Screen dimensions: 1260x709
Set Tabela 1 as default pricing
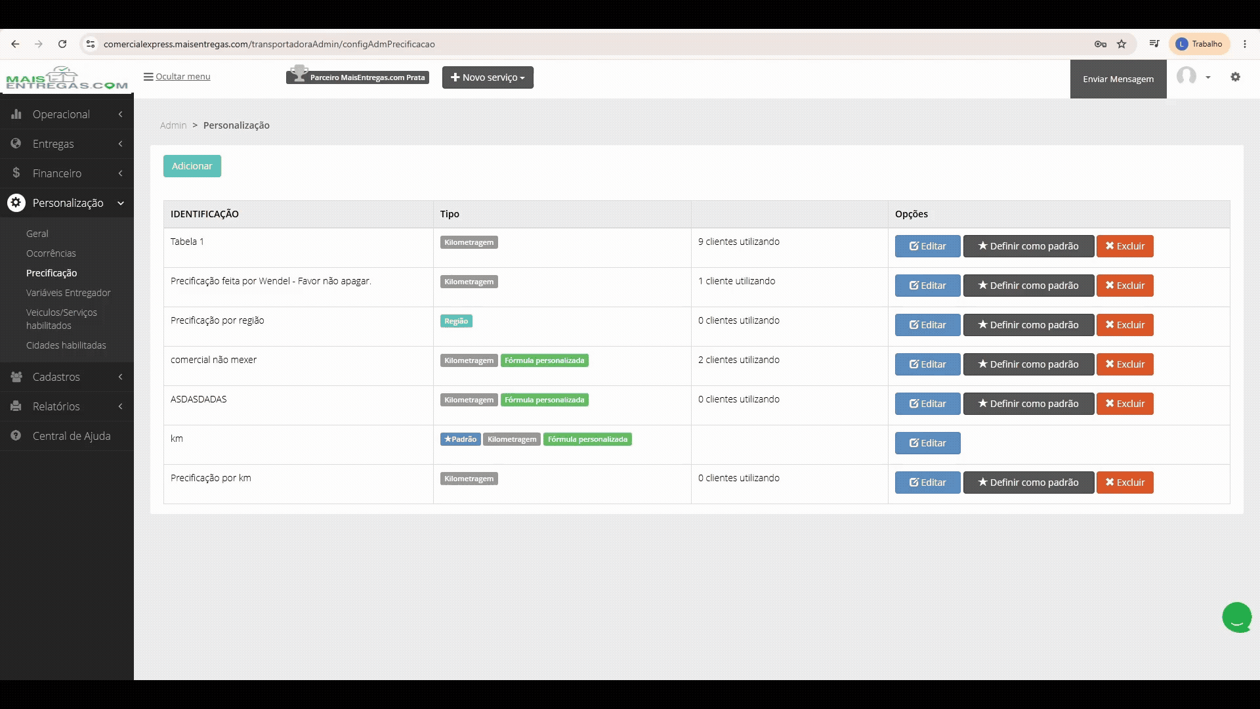[x=1028, y=246]
